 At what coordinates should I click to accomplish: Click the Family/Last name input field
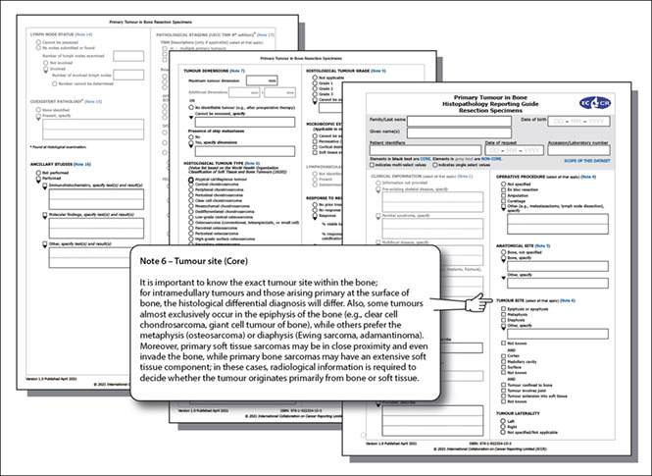point(459,121)
